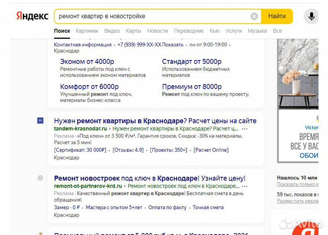Activate the voice search microphone icon

pyautogui.click(x=311, y=16)
